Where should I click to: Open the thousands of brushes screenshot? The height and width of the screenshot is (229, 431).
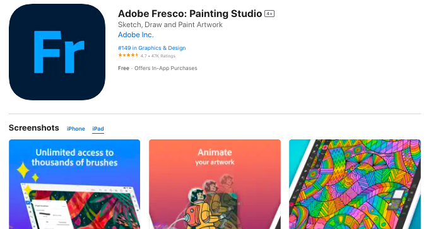(x=74, y=184)
